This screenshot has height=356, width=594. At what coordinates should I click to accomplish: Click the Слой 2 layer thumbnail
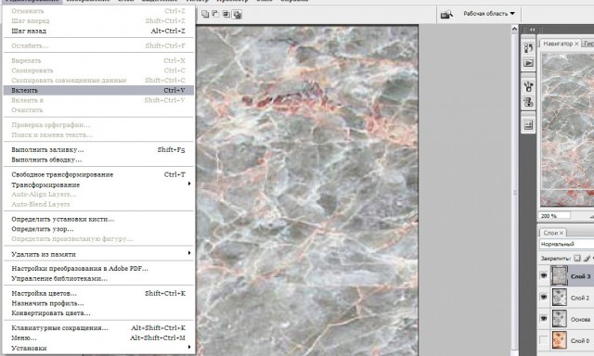click(x=559, y=297)
